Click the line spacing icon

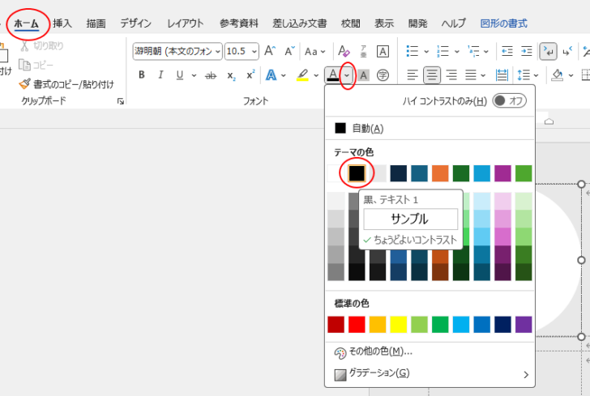click(x=524, y=75)
